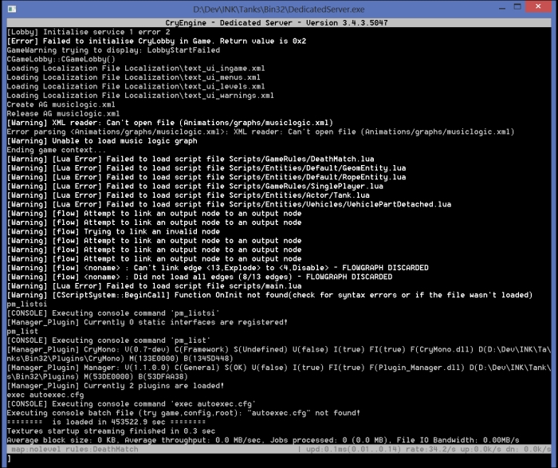Select the 'is loaded in 453522.9 sec' line

click(106, 422)
